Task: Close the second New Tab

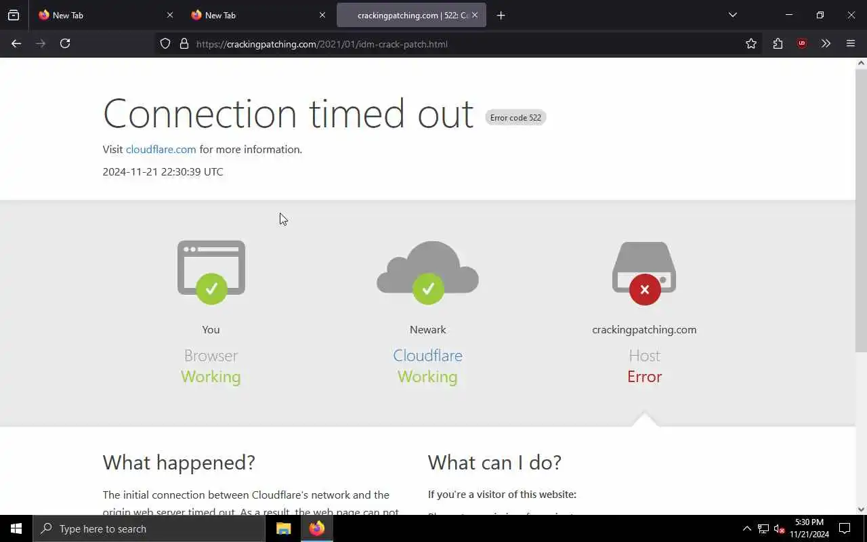Action: point(322,15)
